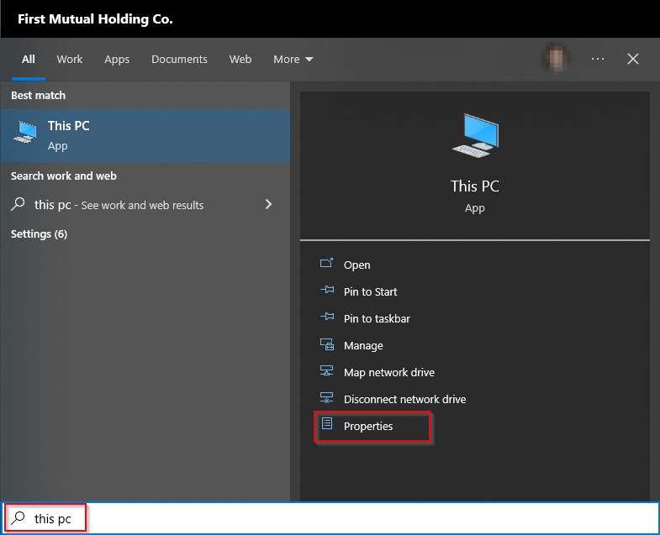Click the search box magnifier icon
Screen dimensions: 660x535
coord(18,518)
